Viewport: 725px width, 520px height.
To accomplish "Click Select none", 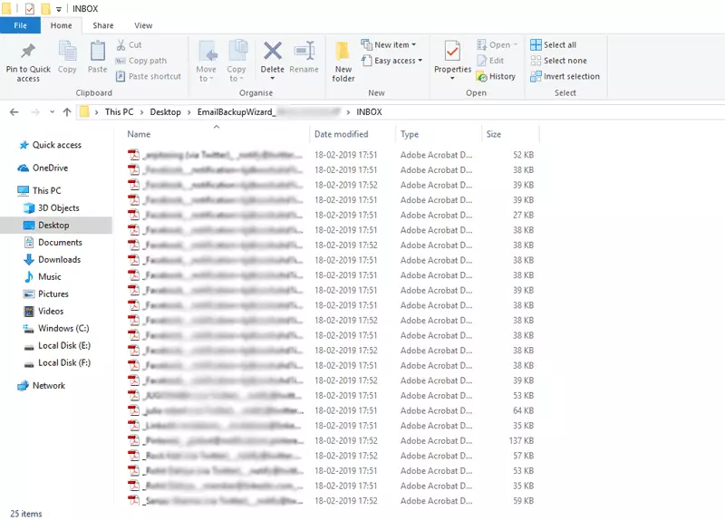I will pyautogui.click(x=559, y=61).
